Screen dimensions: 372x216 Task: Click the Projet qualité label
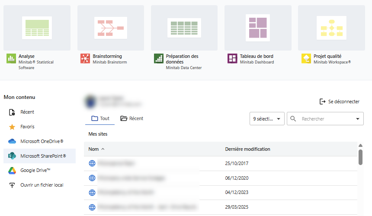[327, 56]
